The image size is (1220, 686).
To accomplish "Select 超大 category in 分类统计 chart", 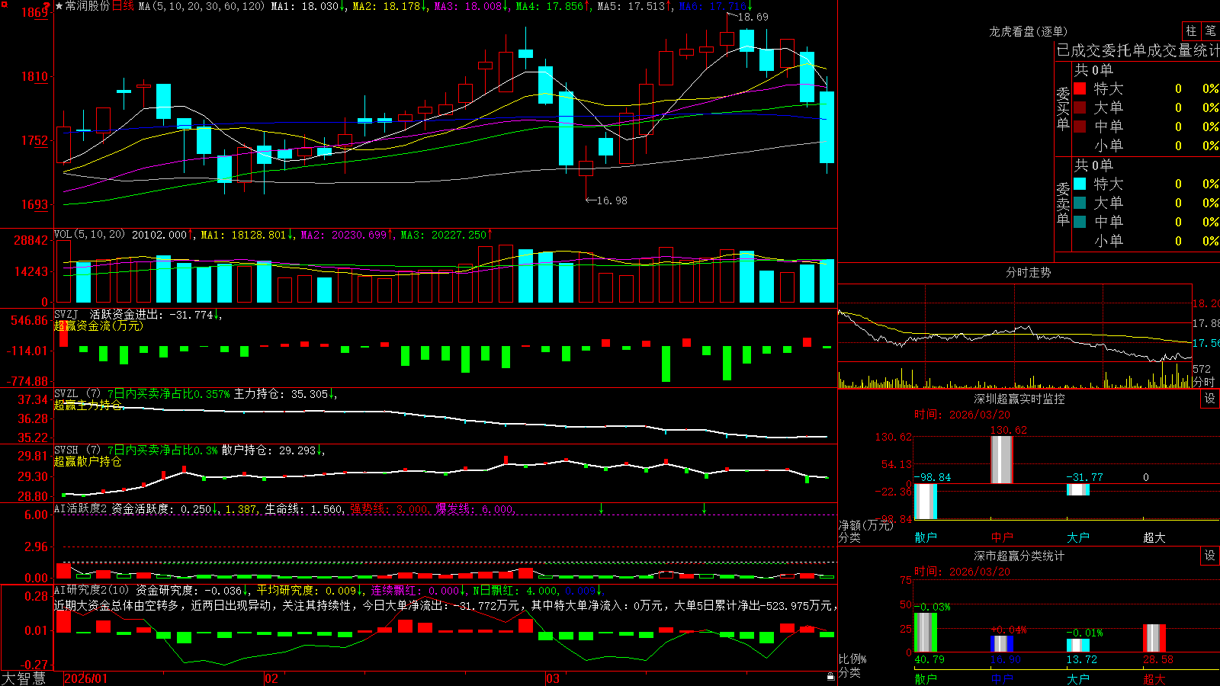I will point(1154,679).
